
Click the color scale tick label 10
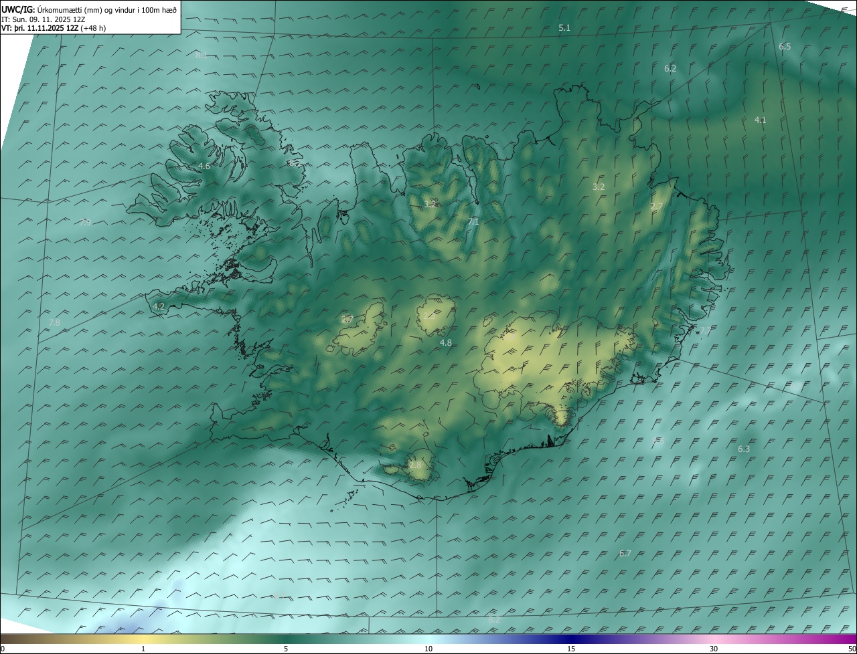[428, 649]
